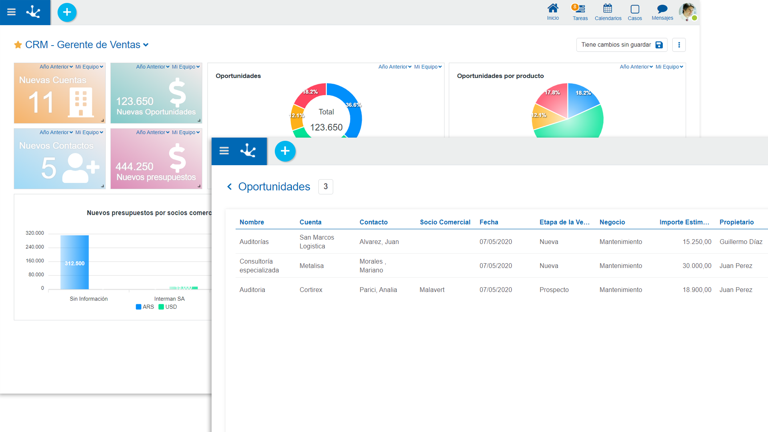Open Mi Equipo dropdown on Nuevos Contactos card
Image resolution: width=768 pixels, height=432 pixels.
pyautogui.click(x=89, y=132)
